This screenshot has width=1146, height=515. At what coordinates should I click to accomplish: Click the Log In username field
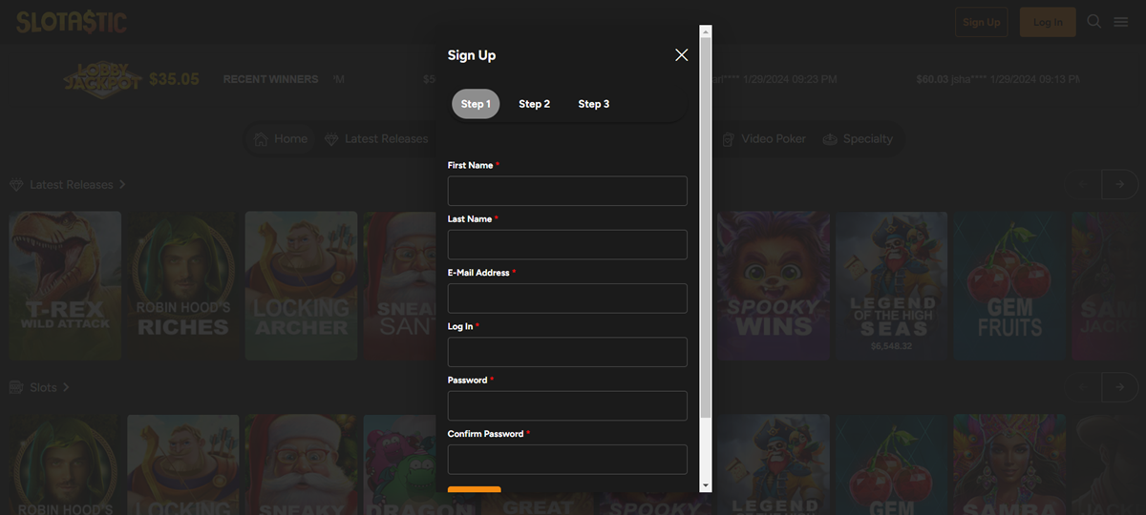pos(567,352)
